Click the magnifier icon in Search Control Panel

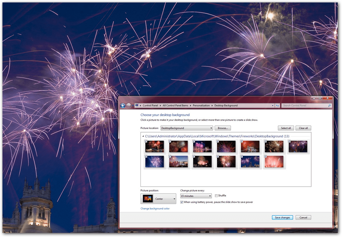click(330, 105)
